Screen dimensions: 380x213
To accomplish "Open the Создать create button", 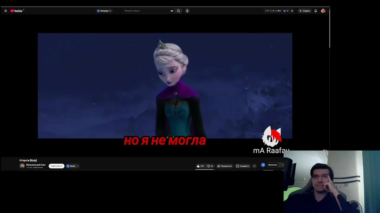I will click(x=304, y=11).
